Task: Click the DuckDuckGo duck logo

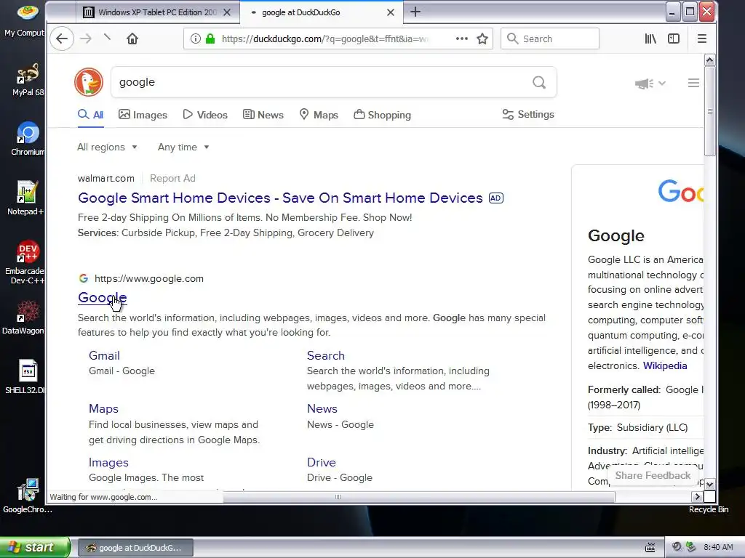Action: tap(89, 82)
